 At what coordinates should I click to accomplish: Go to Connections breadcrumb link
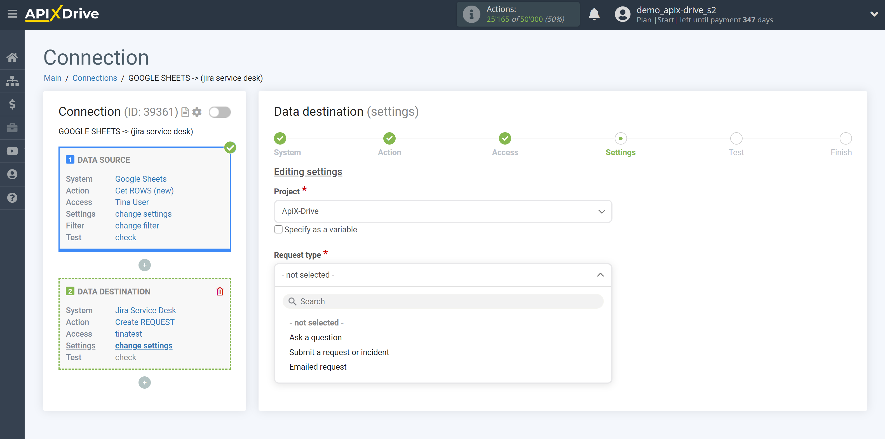(95, 78)
